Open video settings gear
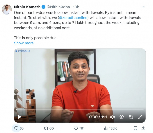This screenshot has height=133, width=153. (x=122, y=117)
